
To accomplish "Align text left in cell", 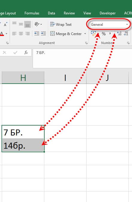I will (x=14, y=34).
